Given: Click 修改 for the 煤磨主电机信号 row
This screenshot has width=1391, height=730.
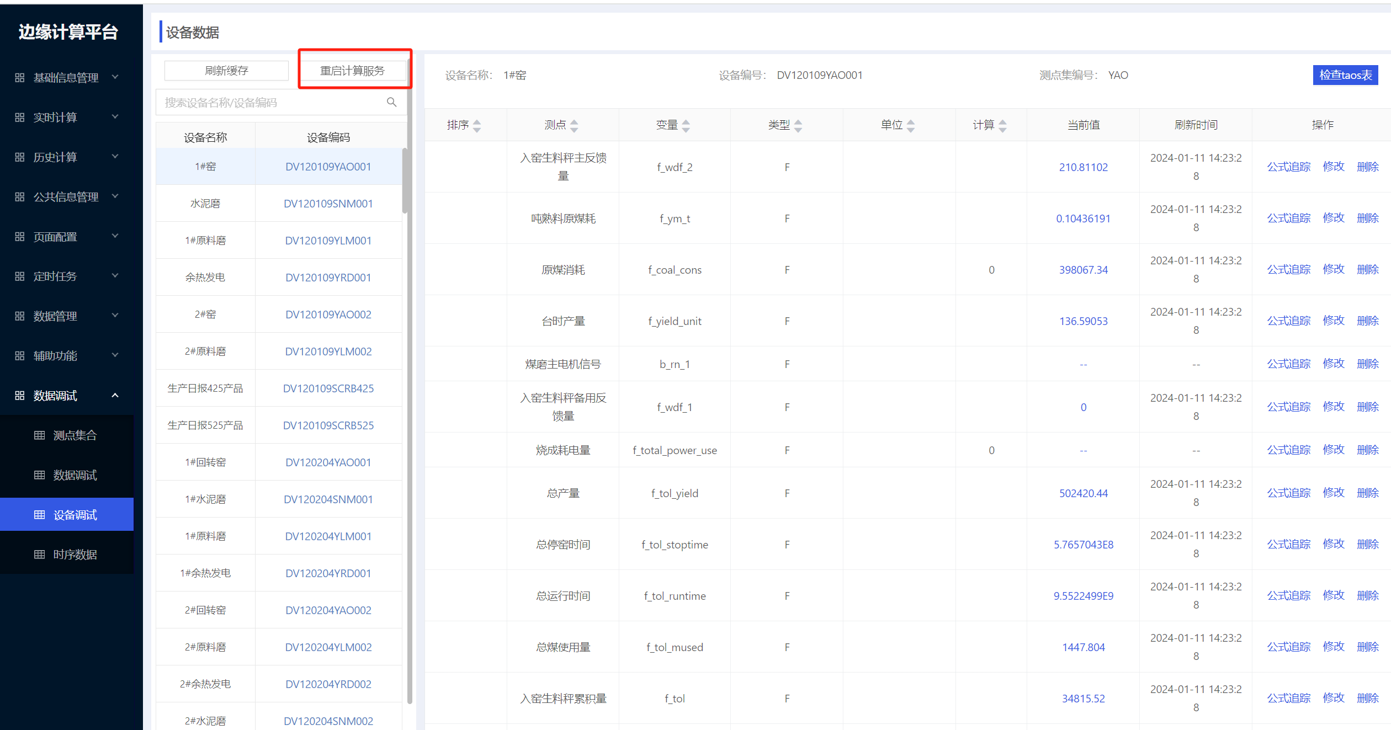Looking at the screenshot, I should [x=1334, y=364].
